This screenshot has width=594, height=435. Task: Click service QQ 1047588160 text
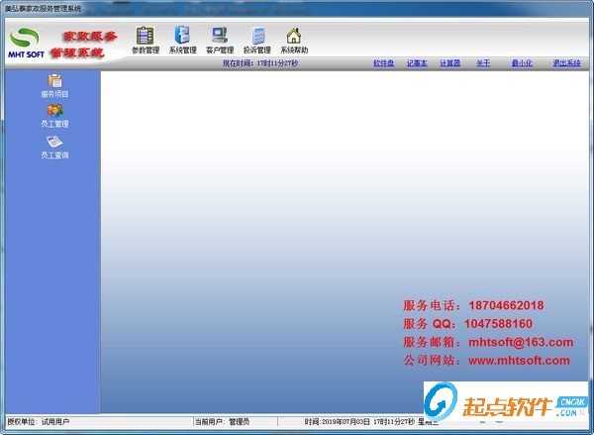[x=498, y=323]
